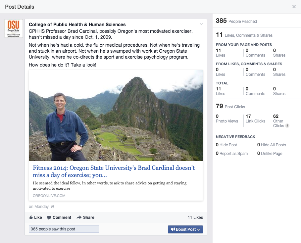Open the College of Public Health page name

(x=77, y=24)
